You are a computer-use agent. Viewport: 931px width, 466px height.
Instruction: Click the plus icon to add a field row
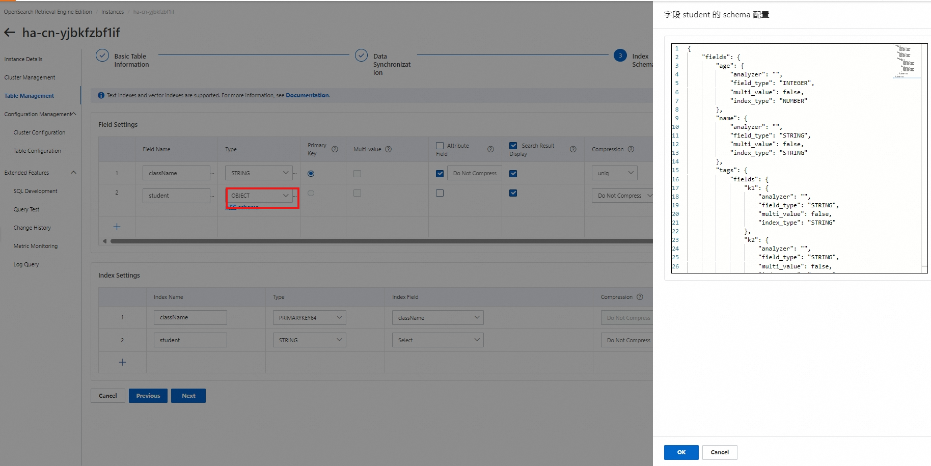tap(117, 227)
